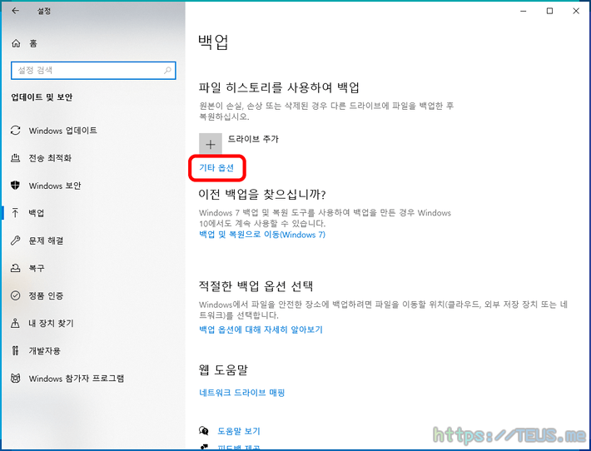591x451 pixels.
Task: Open 문제 해결 section
Action: (46, 240)
